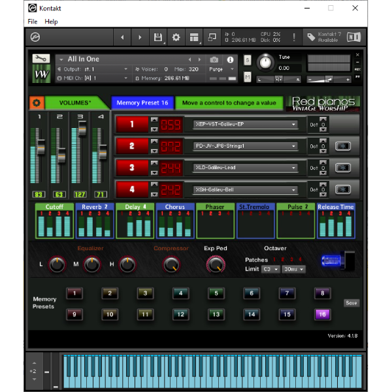Open the PD-JV-JP8-Strings1 sound dropdown
The image size is (392, 392).
(x=246, y=146)
